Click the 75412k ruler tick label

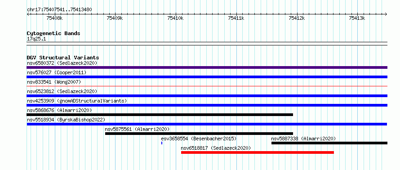[x=297, y=18]
